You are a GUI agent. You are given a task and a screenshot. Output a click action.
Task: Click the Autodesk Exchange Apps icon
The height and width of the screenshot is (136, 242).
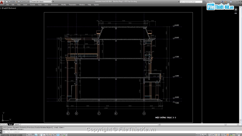point(222,2)
